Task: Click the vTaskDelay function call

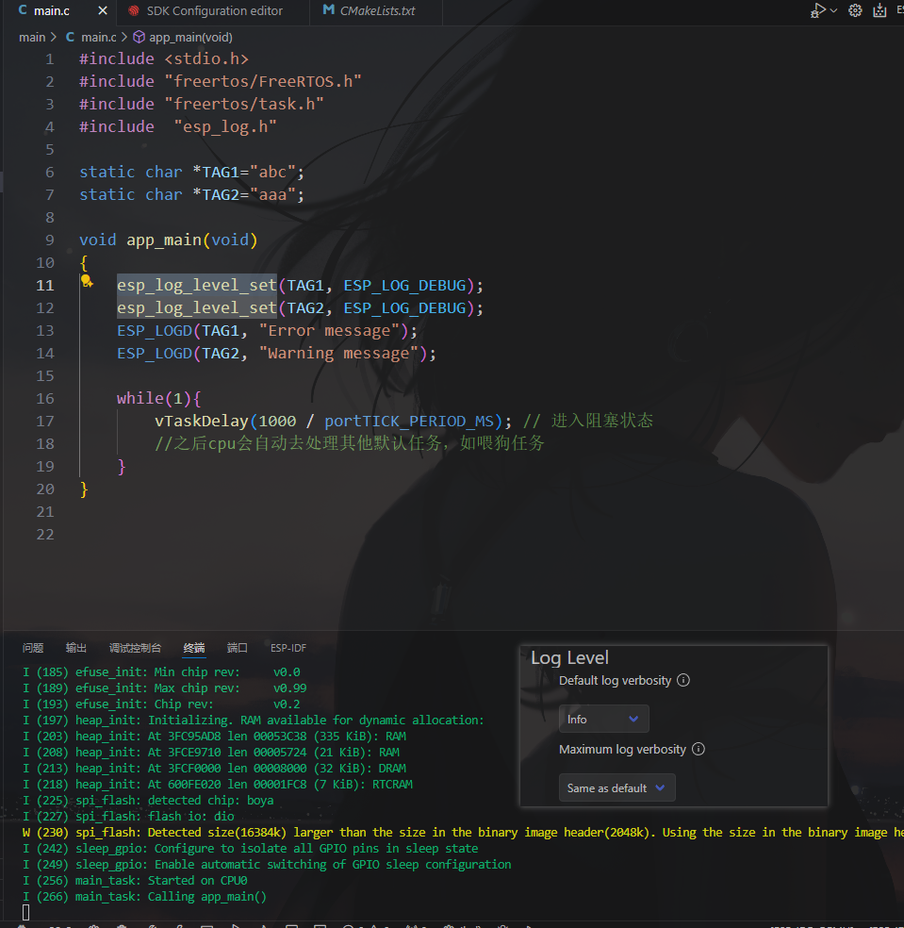Action: (x=201, y=422)
